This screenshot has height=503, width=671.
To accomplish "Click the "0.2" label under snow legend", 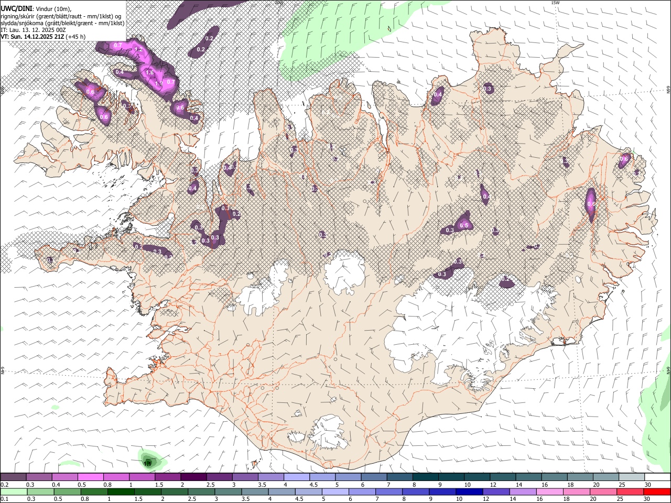I will 5,485.
